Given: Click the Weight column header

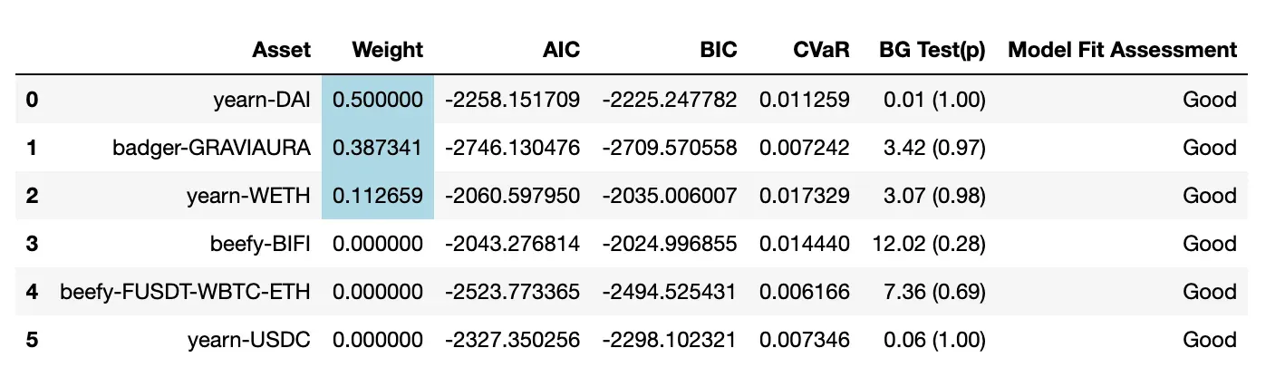Looking at the screenshot, I should (387, 50).
